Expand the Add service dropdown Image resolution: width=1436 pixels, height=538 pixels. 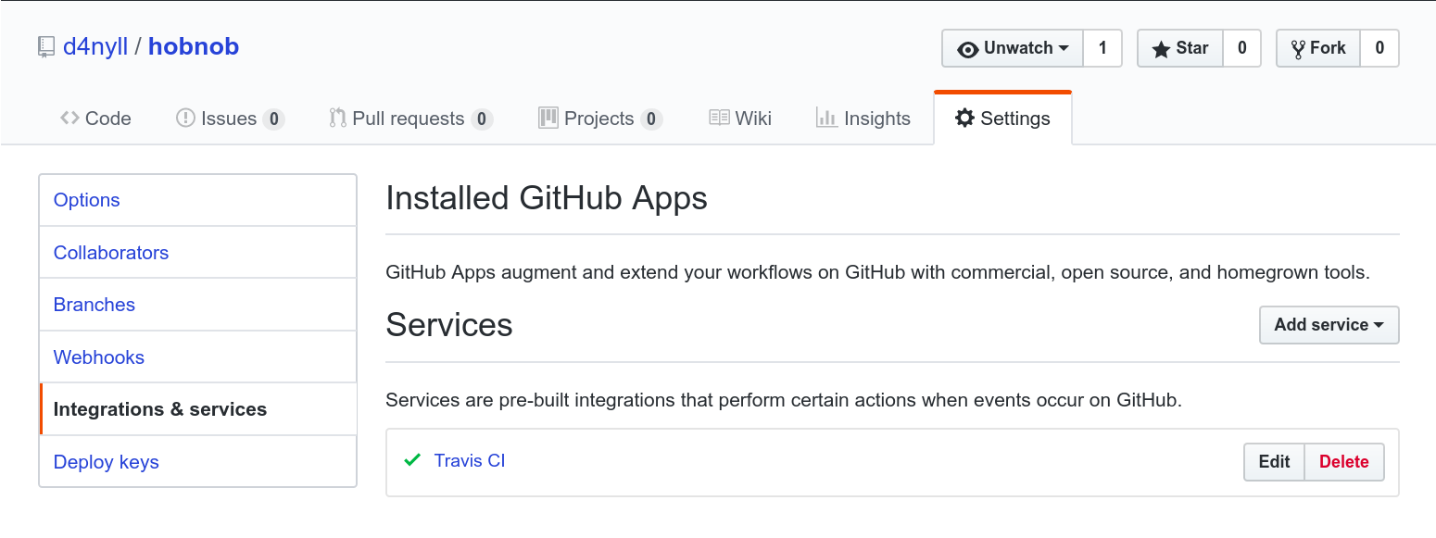click(1329, 325)
